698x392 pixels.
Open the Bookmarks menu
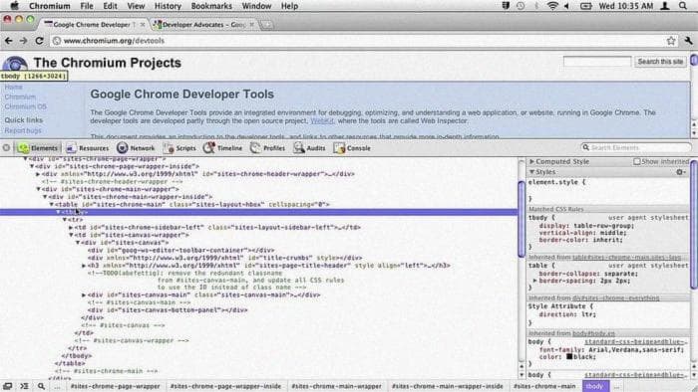tap(211, 6)
